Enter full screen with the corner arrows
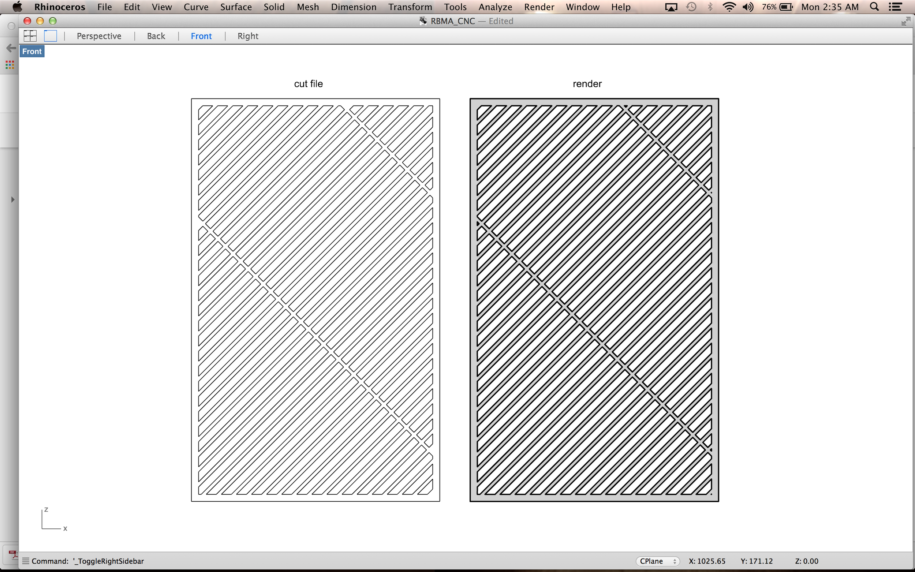 pos(905,21)
